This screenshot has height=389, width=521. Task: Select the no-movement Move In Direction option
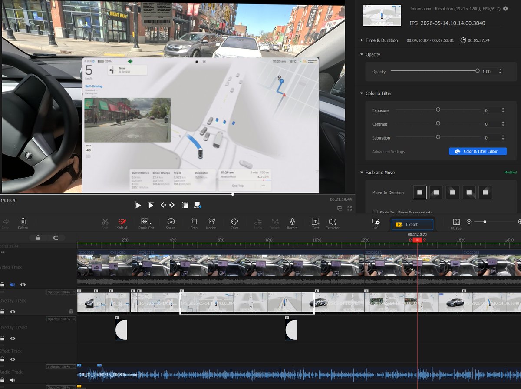coord(420,192)
